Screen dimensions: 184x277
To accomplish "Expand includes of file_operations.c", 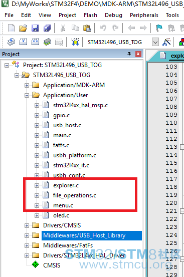I will click(37, 195).
